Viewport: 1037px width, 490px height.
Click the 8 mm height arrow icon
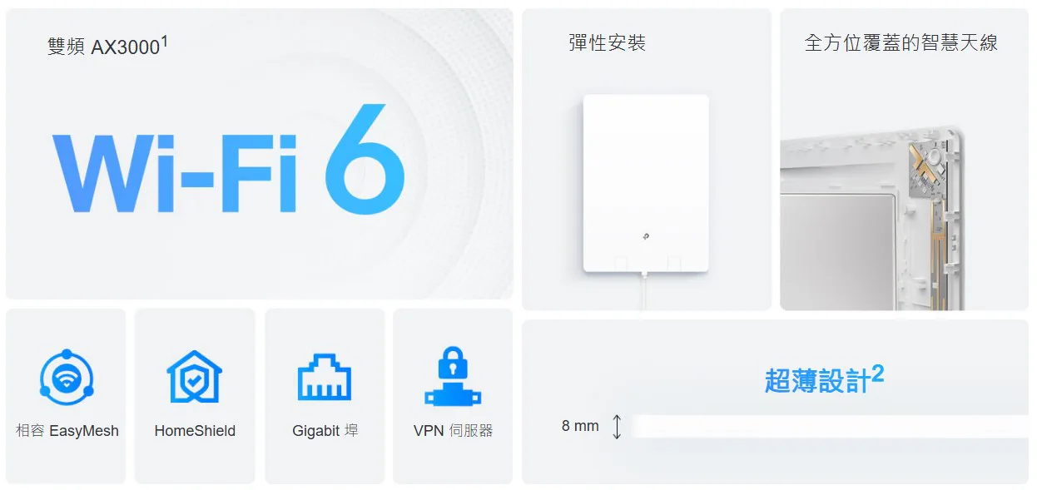617,427
